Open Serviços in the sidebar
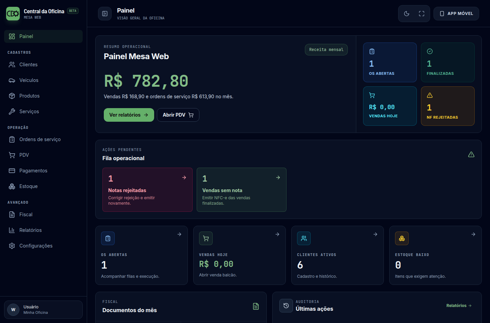This screenshot has height=323, width=490. click(x=43, y=112)
